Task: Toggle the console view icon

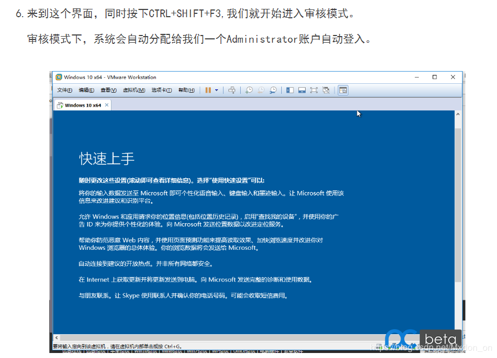Action: [x=343, y=90]
